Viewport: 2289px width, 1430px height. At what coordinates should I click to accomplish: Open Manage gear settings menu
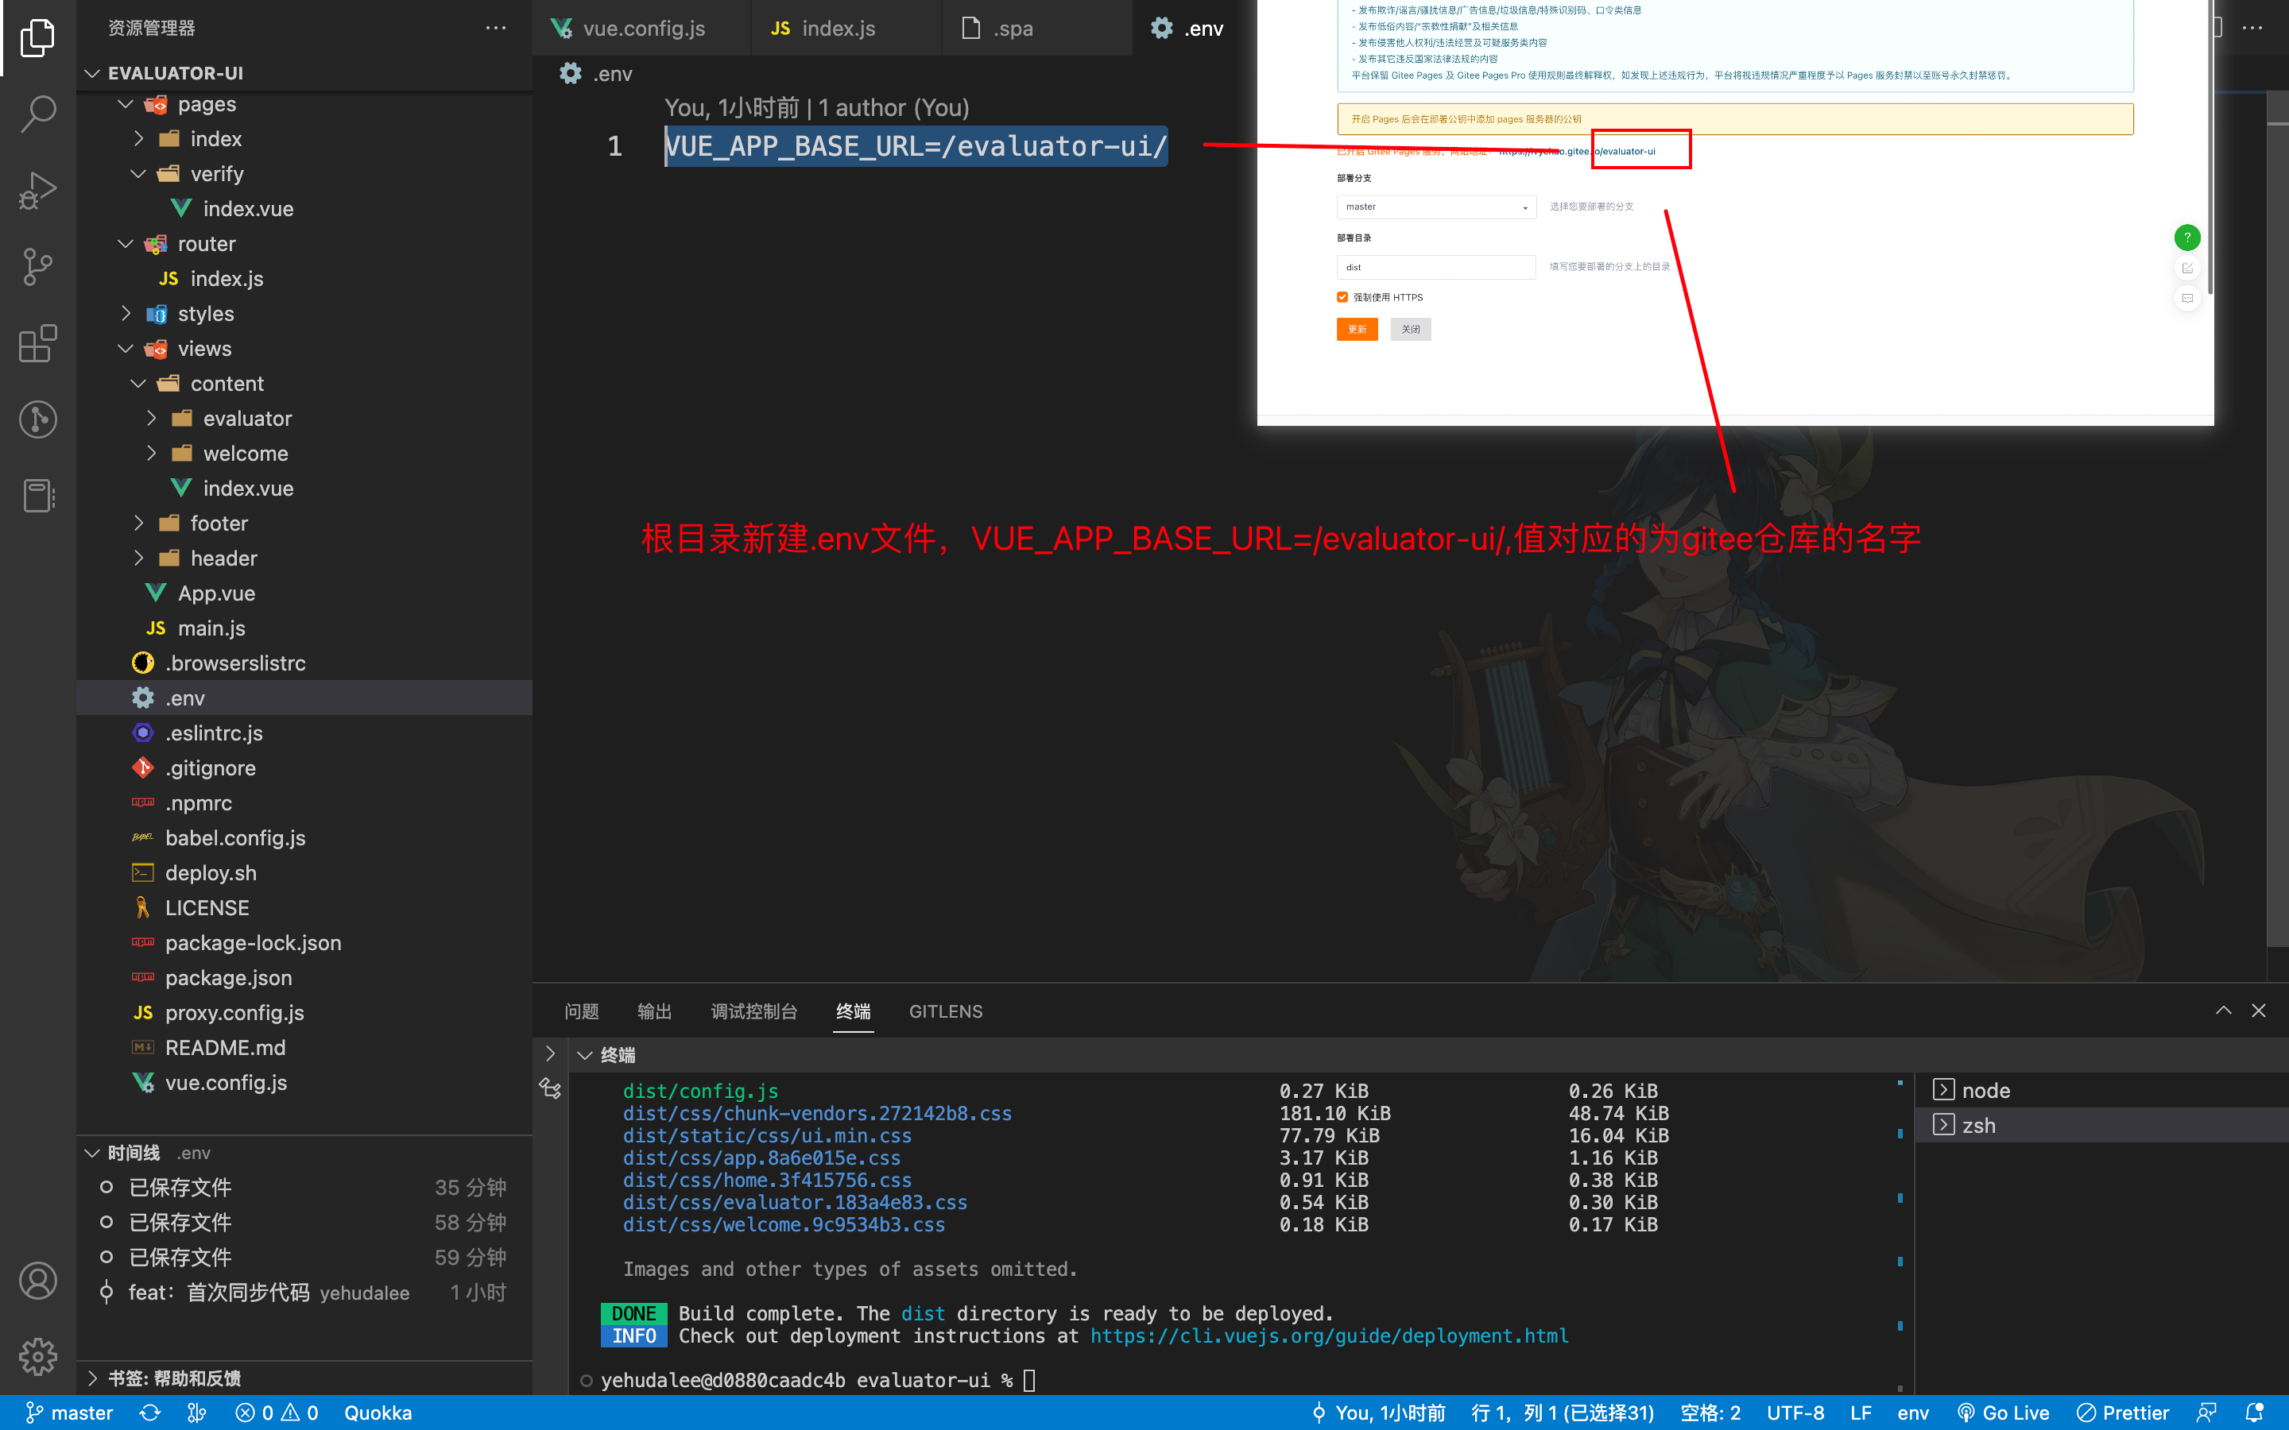point(38,1357)
